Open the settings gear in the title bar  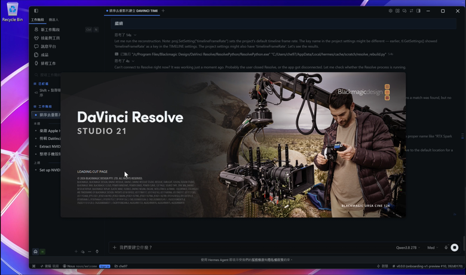pyautogui.click(x=390, y=11)
